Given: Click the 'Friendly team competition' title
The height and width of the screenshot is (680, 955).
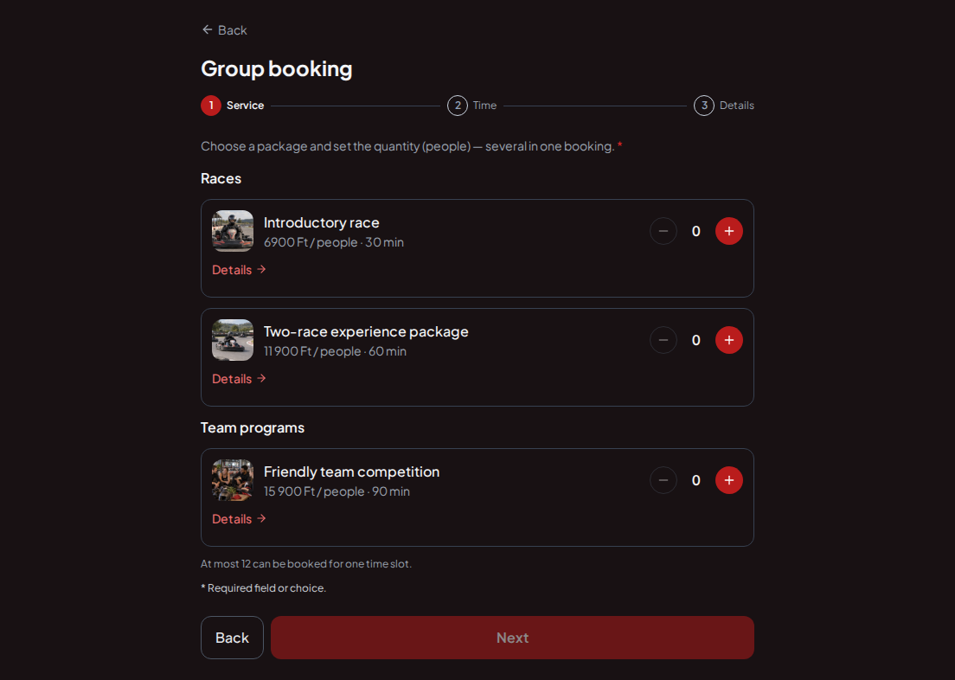Looking at the screenshot, I should (351, 472).
